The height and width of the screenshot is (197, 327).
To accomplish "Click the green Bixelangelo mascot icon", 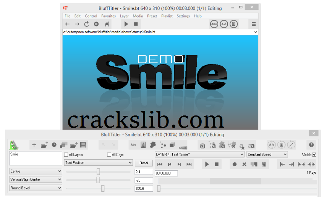I will (x=14, y=145).
